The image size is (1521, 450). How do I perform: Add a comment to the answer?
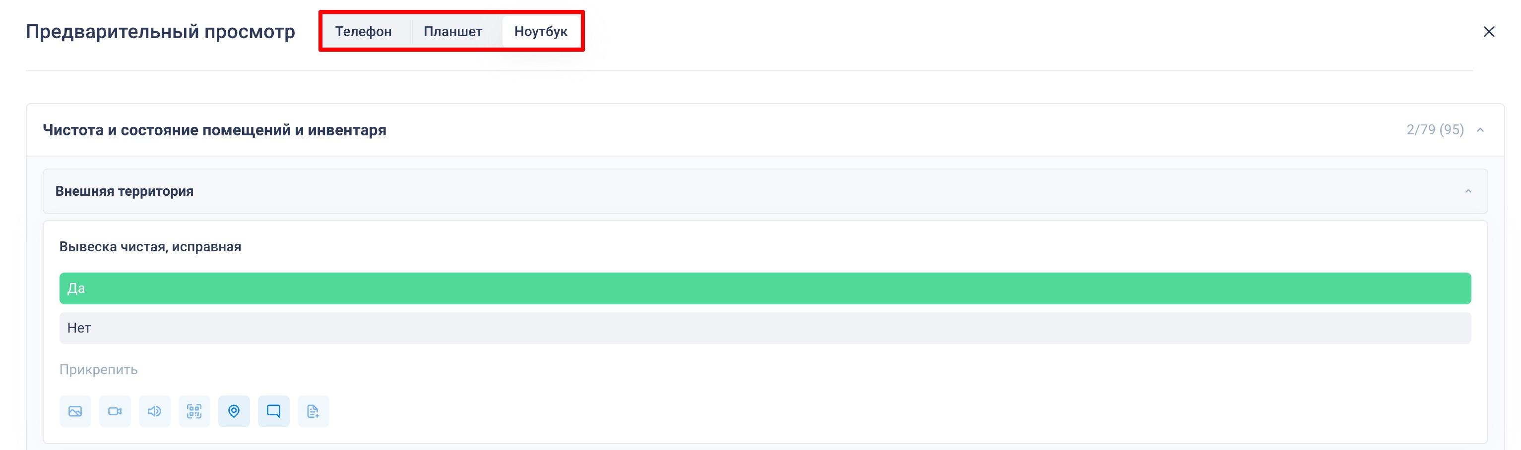coord(273,411)
